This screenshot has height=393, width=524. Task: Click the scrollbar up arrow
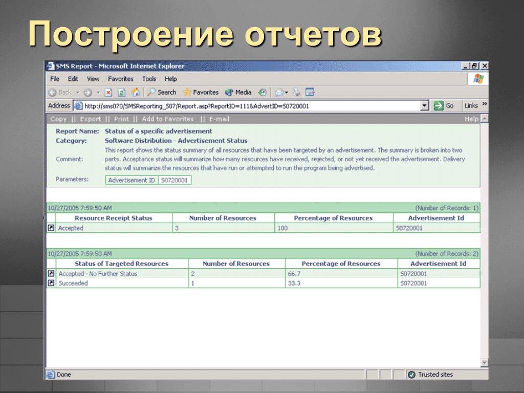coord(484,118)
